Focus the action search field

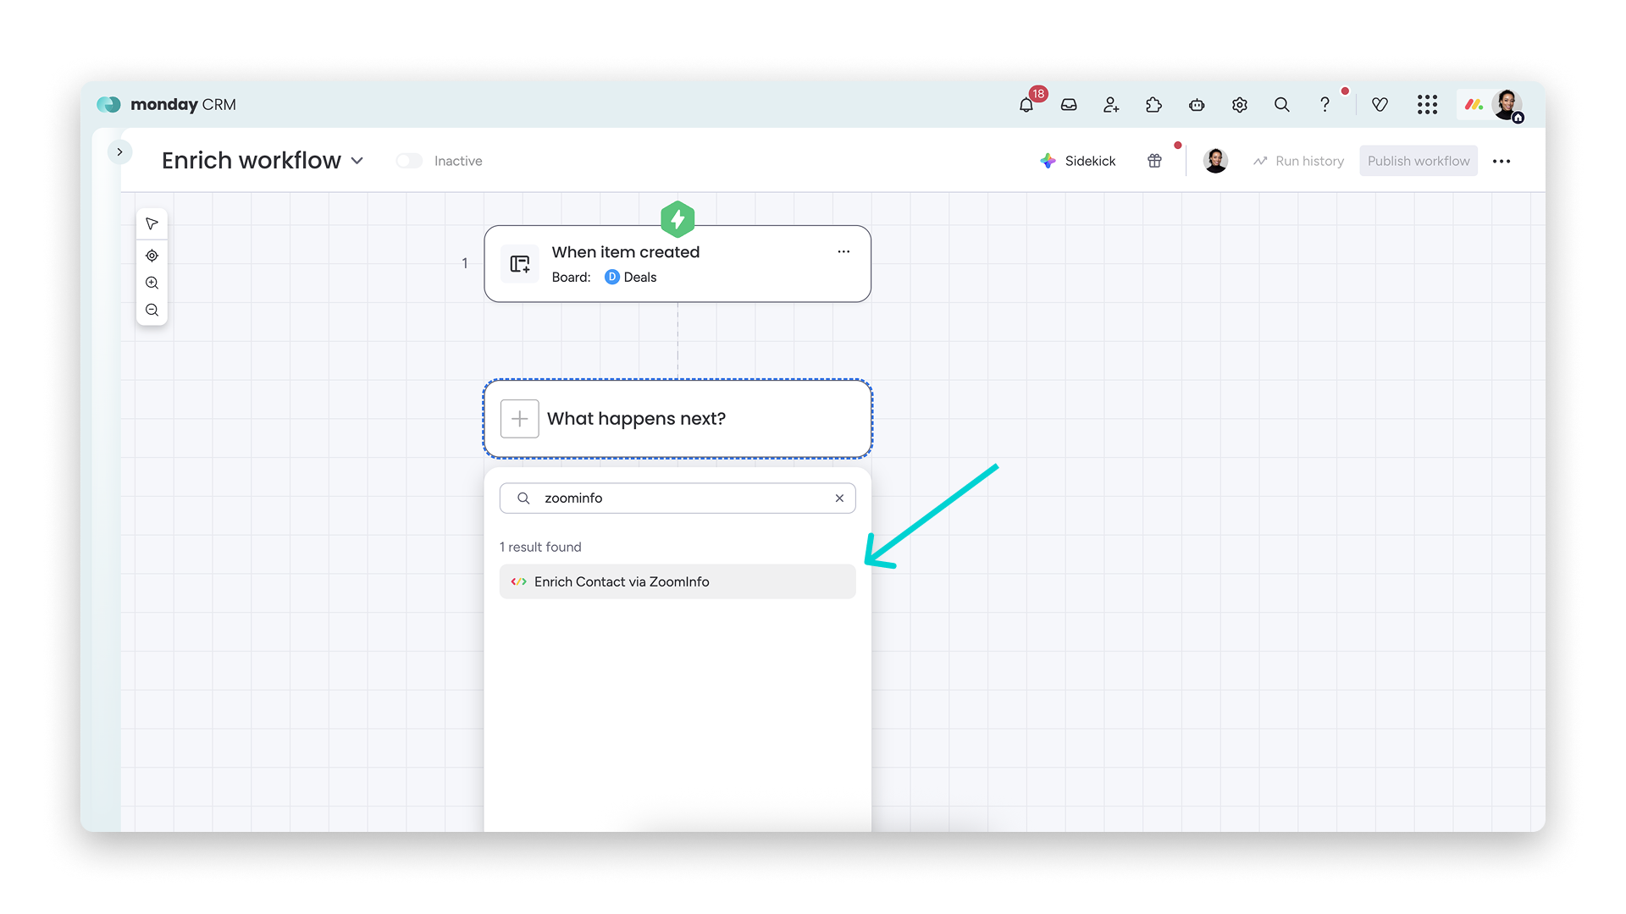(x=677, y=498)
